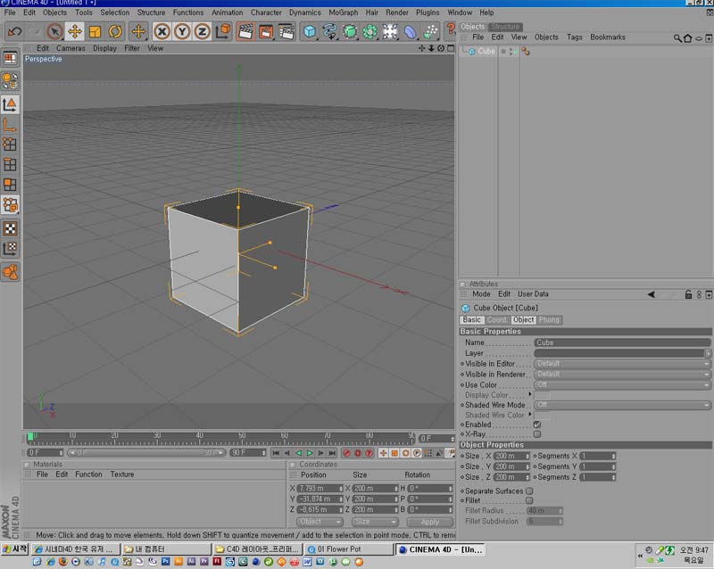
Task: Open the Use Color dropdown
Action: 622,385
